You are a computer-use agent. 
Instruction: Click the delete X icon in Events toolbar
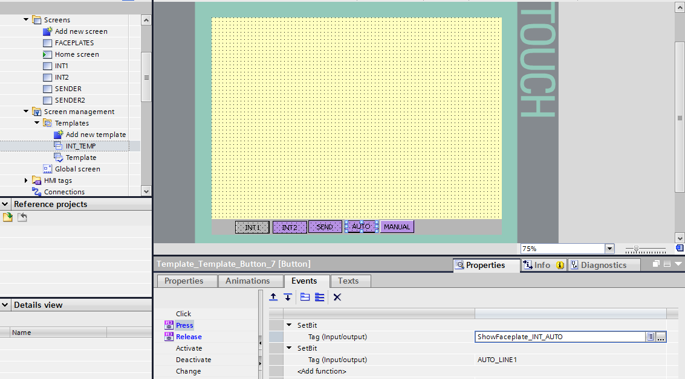click(x=337, y=297)
